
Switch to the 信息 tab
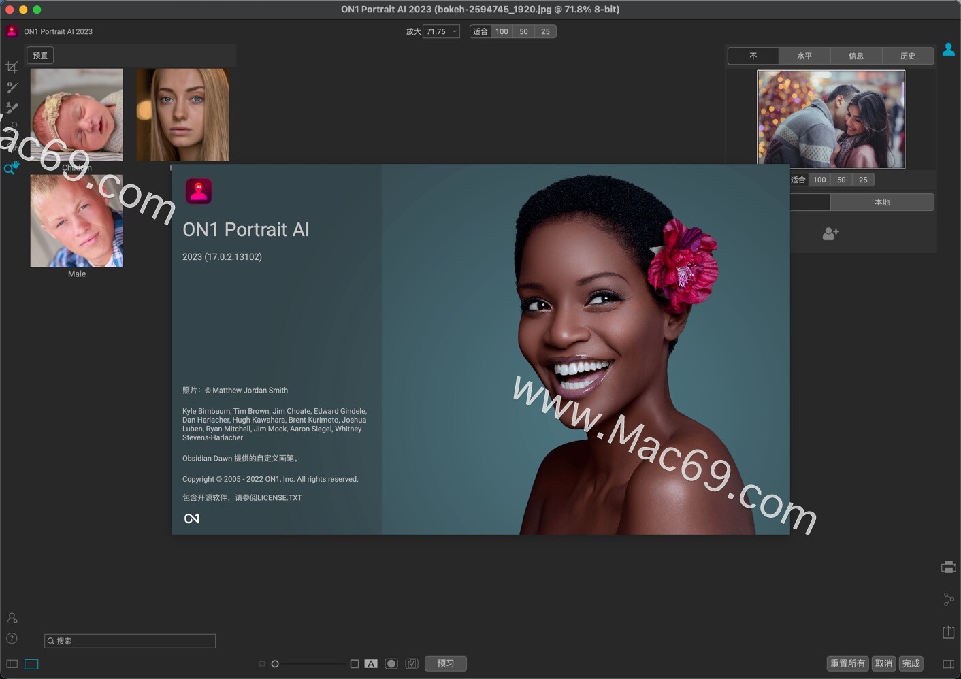856,56
